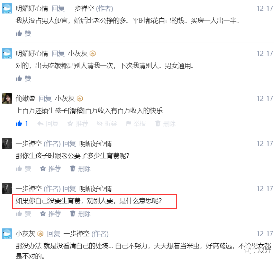The image size is (280, 262).
Task: Open 俺嫩叠's profile avatar
Action: coord(7,98)
